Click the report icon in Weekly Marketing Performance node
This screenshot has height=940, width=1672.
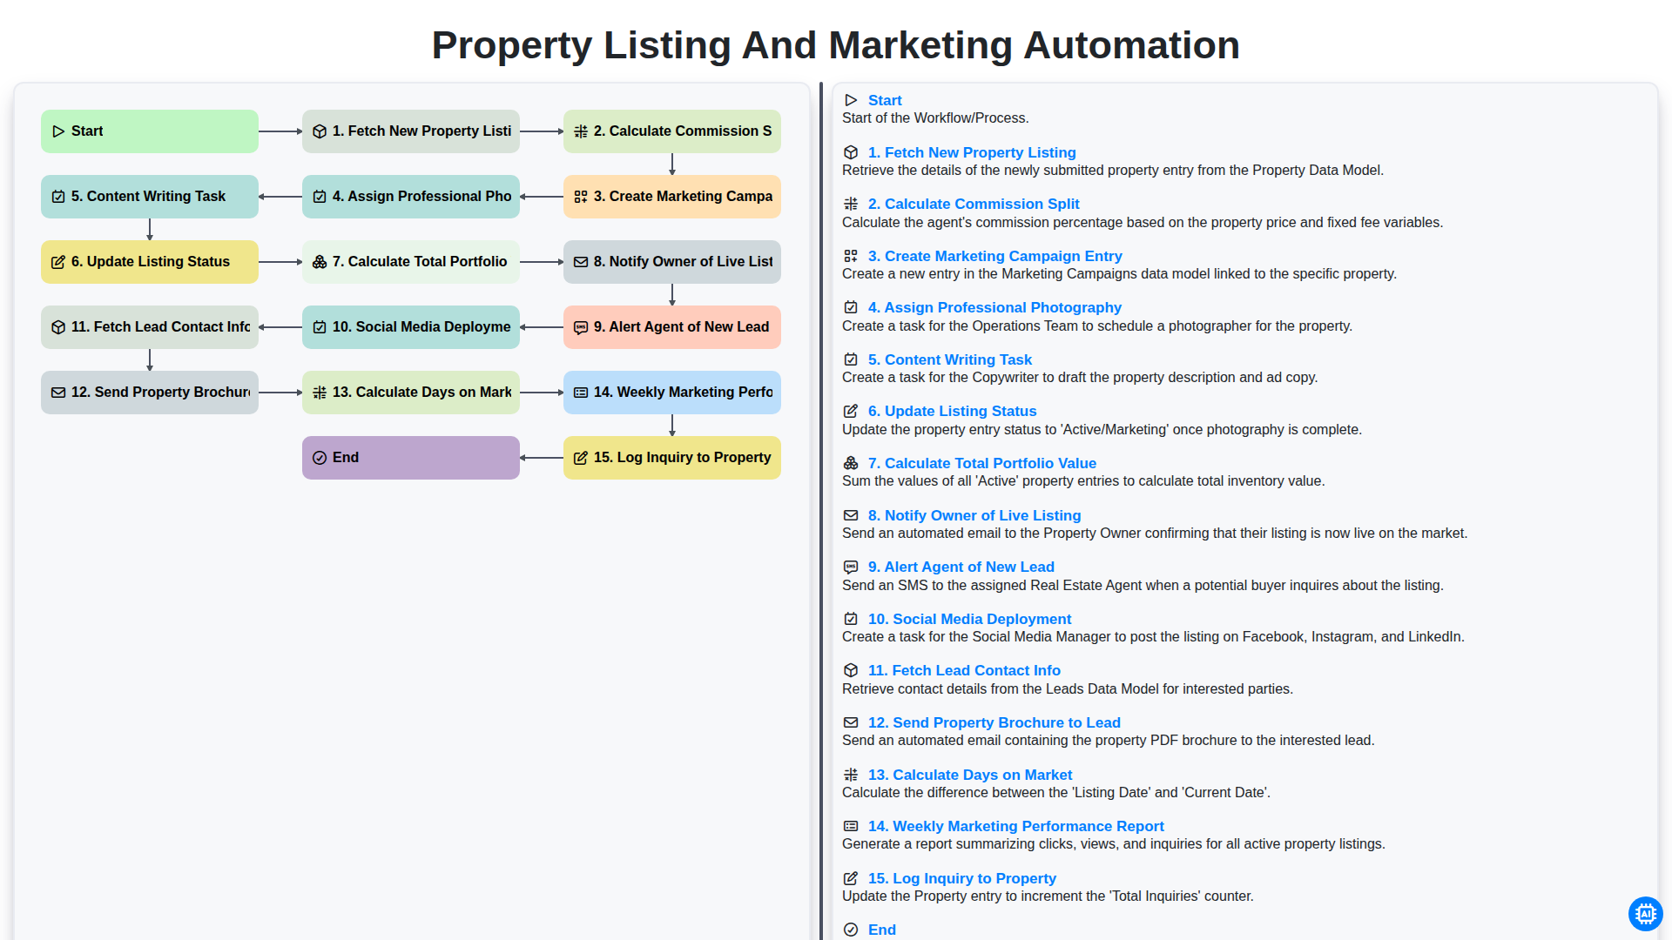(x=581, y=393)
